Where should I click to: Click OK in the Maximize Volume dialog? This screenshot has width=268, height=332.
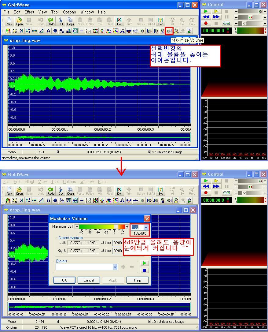pos(64,280)
